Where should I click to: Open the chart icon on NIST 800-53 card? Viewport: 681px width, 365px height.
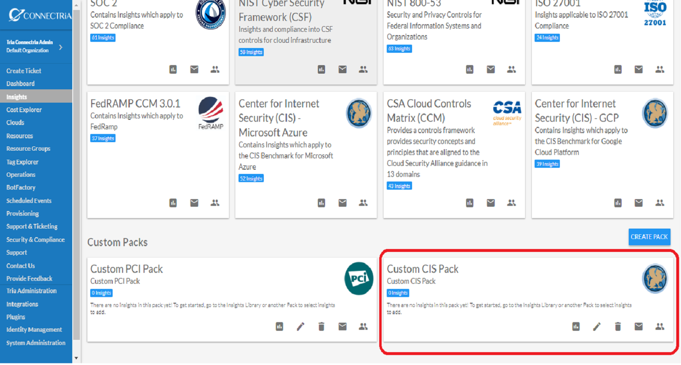pos(470,69)
